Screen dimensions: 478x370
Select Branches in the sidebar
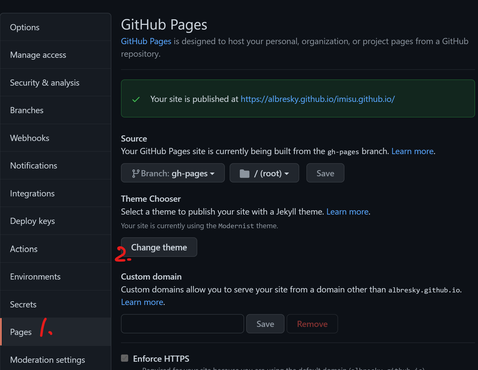pos(56,110)
